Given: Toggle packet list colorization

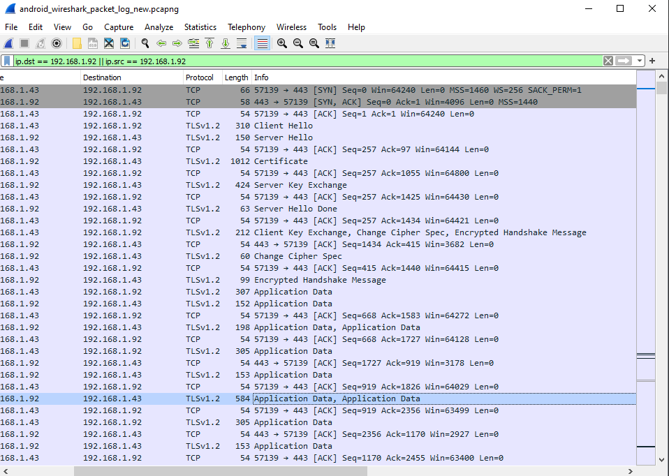Looking at the screenshot, I should pyautogui.click(x=262, y=43).
